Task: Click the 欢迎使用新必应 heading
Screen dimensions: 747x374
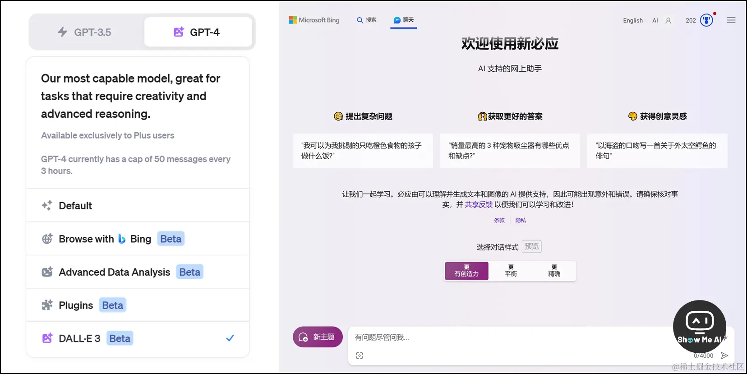Action: [x=510, y=44]
